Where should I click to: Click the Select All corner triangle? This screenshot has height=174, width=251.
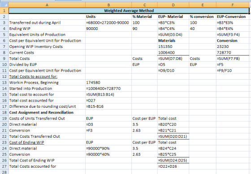pyautogui.click(x=4, y=5)
